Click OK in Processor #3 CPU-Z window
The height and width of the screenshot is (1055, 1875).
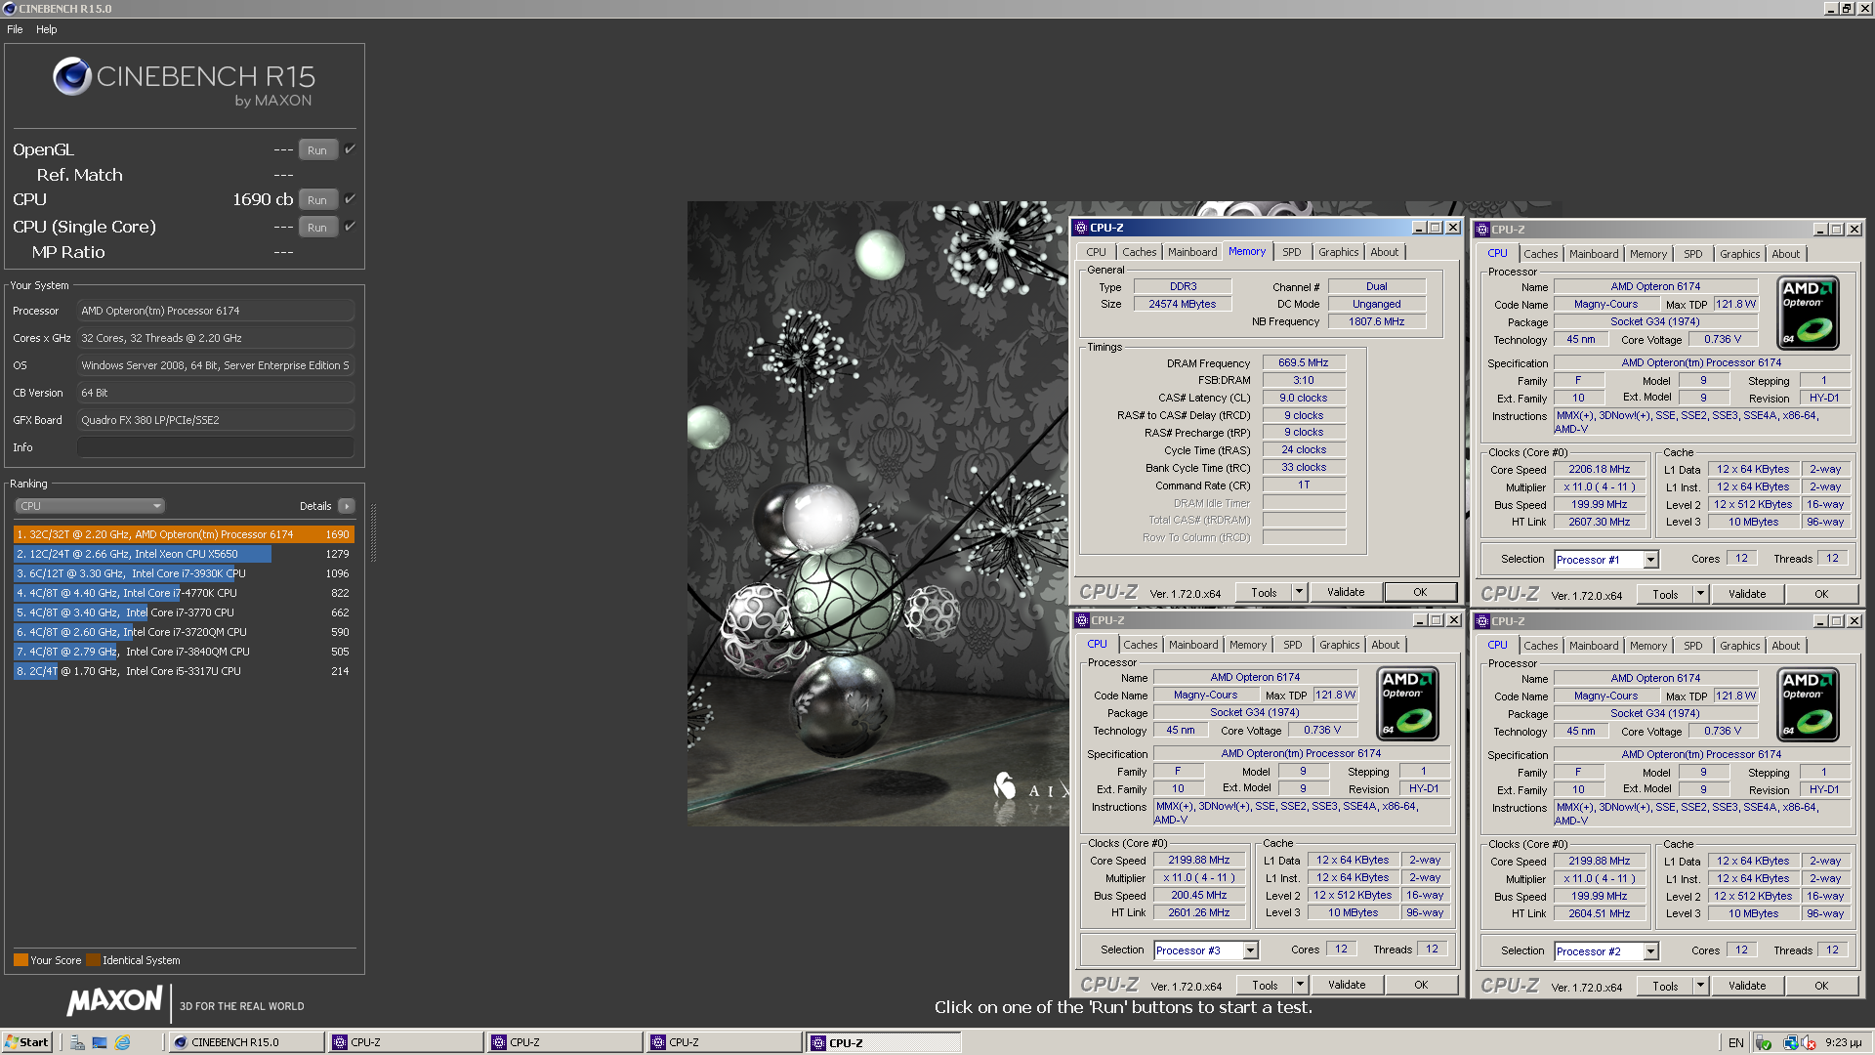click(1421, 985)
